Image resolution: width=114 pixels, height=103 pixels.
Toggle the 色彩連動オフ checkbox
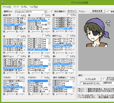(x=52, y=11)
